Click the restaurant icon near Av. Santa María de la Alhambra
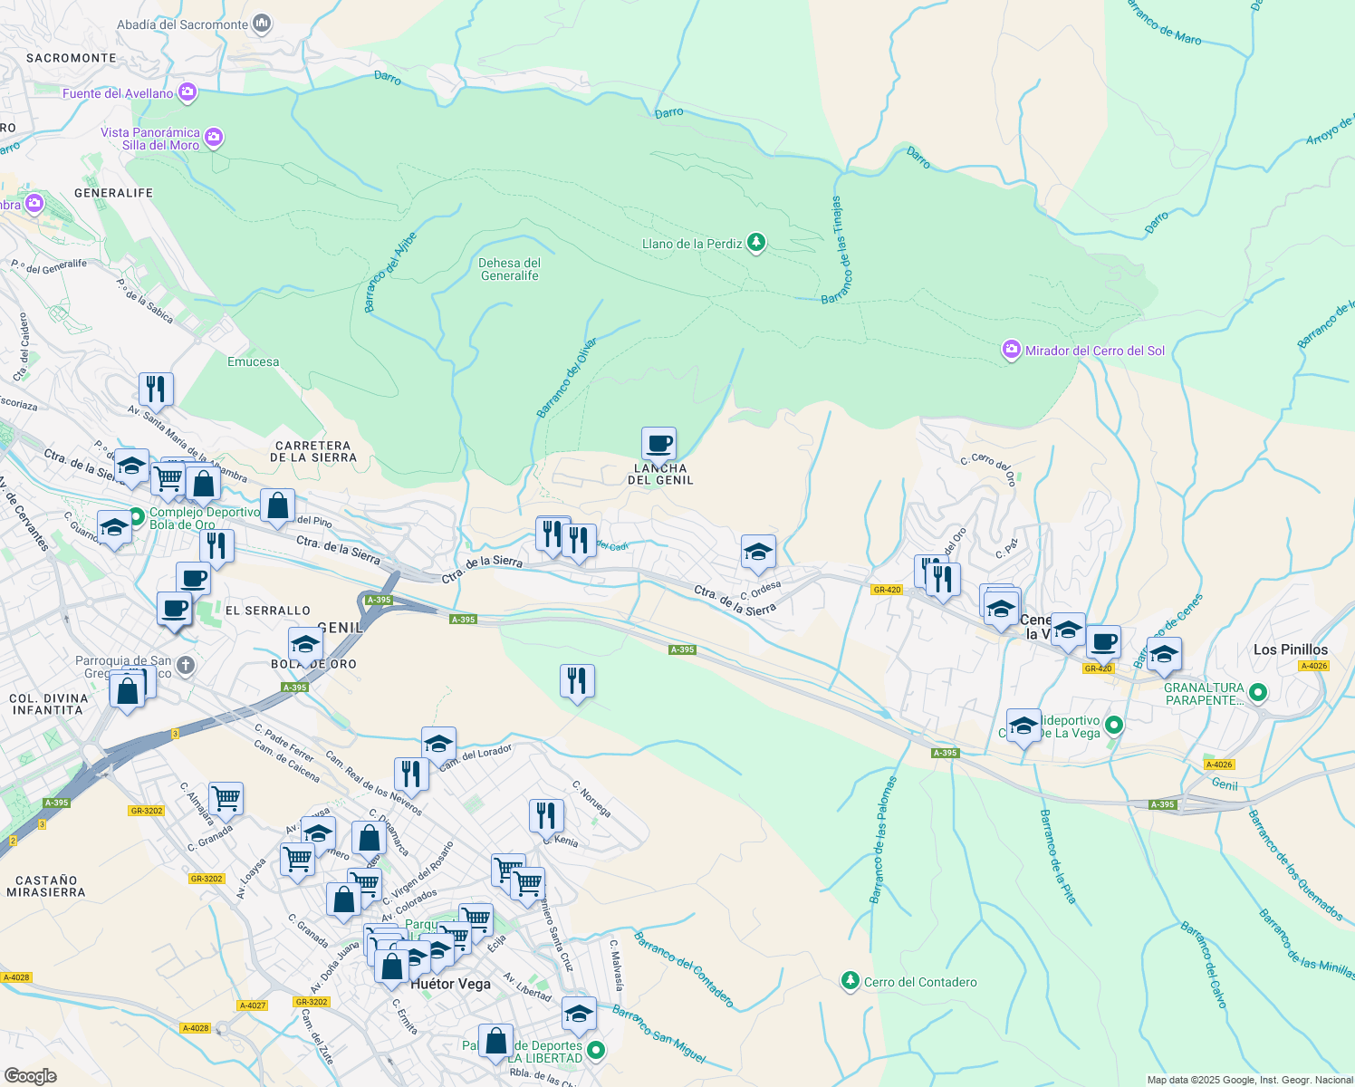 (x=155, y=388)
